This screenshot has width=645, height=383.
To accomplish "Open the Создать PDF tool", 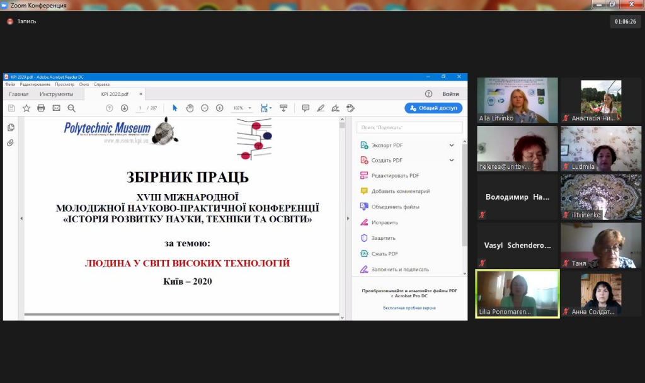I will [x=387, y=161].
